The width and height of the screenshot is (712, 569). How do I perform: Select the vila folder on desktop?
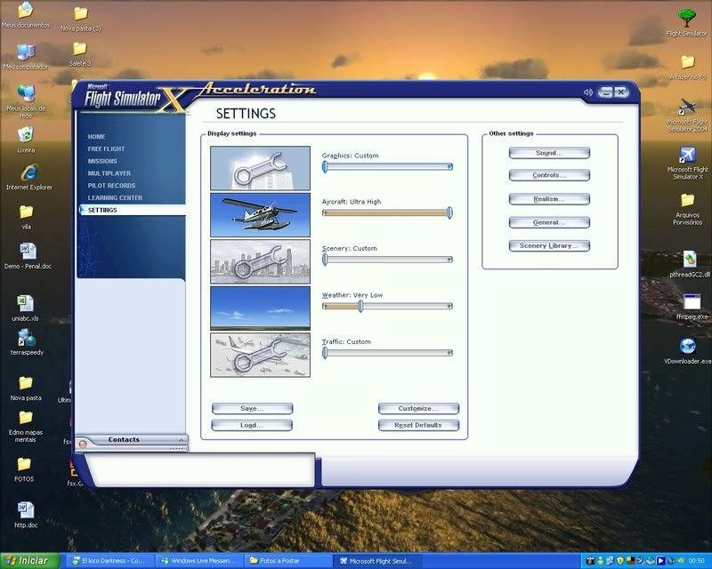(x=26, y=212)
